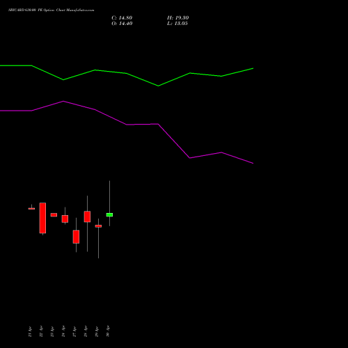
Task: Select the small red candle for 21 Apr
Action: (x=31, y=209)
